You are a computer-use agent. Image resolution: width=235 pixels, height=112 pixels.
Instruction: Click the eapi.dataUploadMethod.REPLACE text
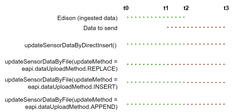[70, 69]
